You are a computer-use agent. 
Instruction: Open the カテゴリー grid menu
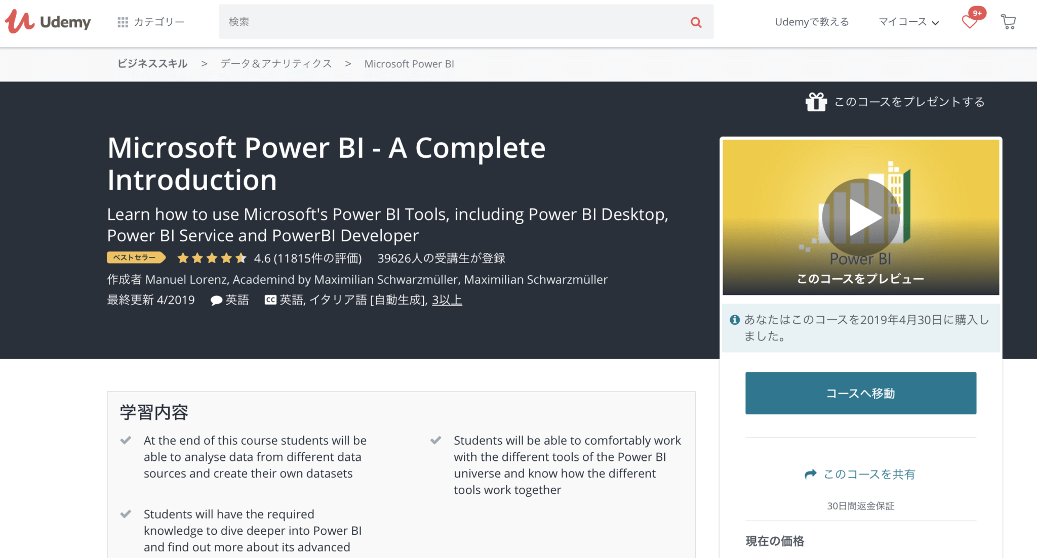151,22
